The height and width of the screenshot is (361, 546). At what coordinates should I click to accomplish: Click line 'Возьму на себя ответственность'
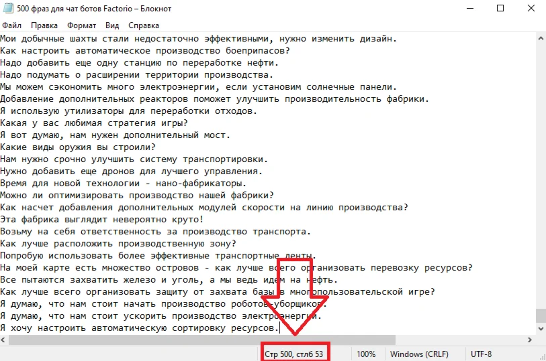tap(156, 232)
